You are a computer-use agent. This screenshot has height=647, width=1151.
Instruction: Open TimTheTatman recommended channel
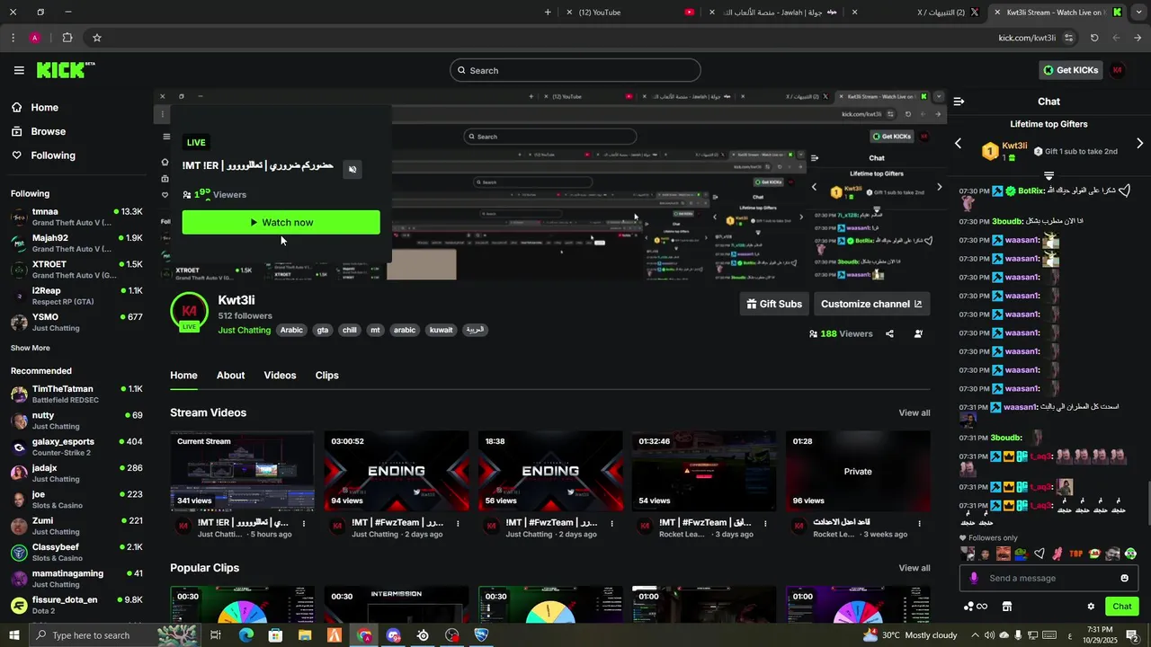[x=76, y=394]
